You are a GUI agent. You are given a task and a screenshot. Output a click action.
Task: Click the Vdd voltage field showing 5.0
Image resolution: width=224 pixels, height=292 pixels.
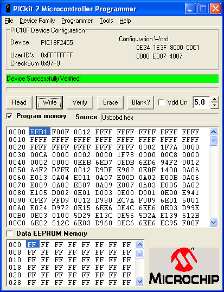201,102
